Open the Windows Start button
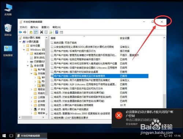 (4, 136)
